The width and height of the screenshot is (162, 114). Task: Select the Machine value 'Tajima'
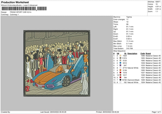point(129,17)
